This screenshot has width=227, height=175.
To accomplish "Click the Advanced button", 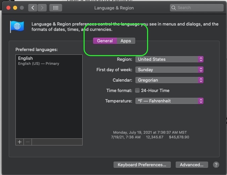I will click(x=192, y=165).
